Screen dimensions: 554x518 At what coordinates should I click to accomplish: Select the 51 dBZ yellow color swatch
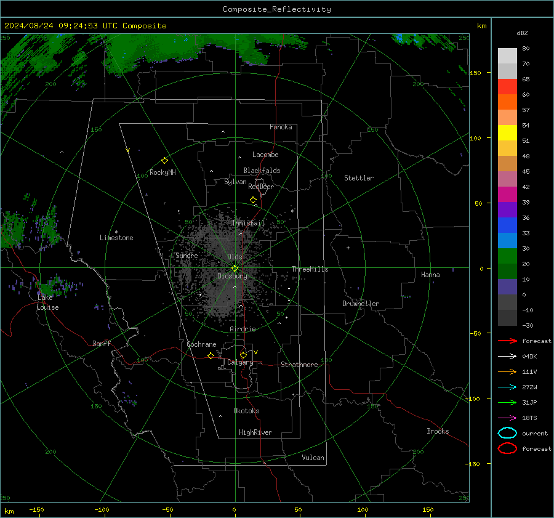(507, 133)
